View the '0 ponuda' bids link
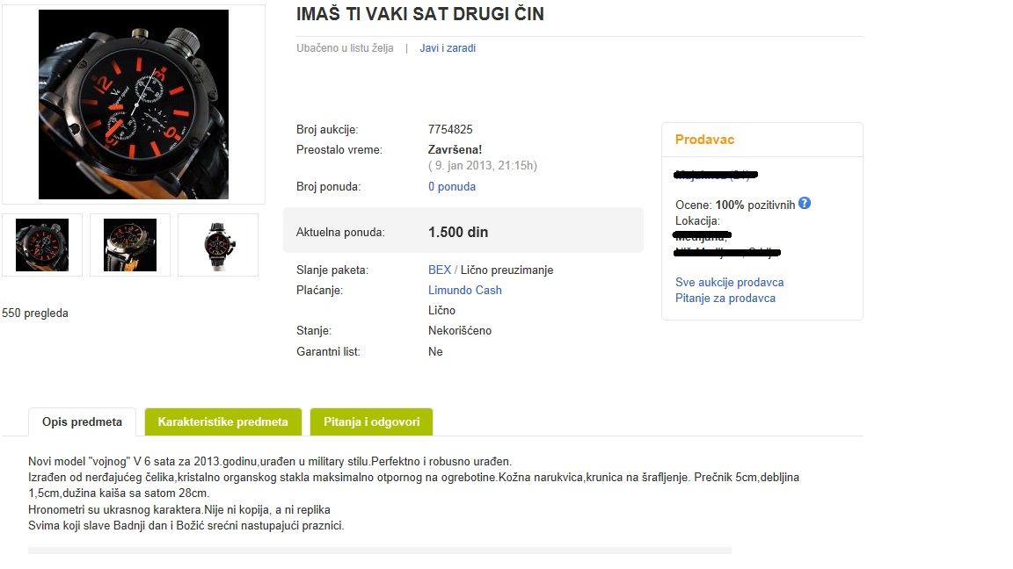 pyautogui.click(x=452, y=187)
